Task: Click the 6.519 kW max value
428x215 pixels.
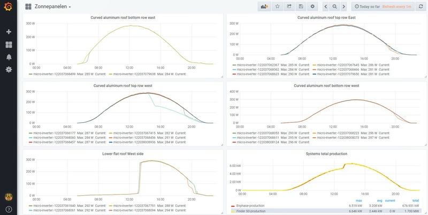Action: (356, 206)
